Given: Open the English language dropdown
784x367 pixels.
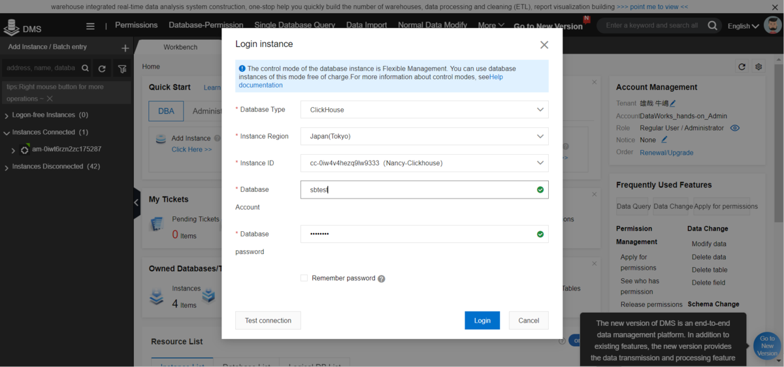Looking at the screenshot, I should pos(743,26).
